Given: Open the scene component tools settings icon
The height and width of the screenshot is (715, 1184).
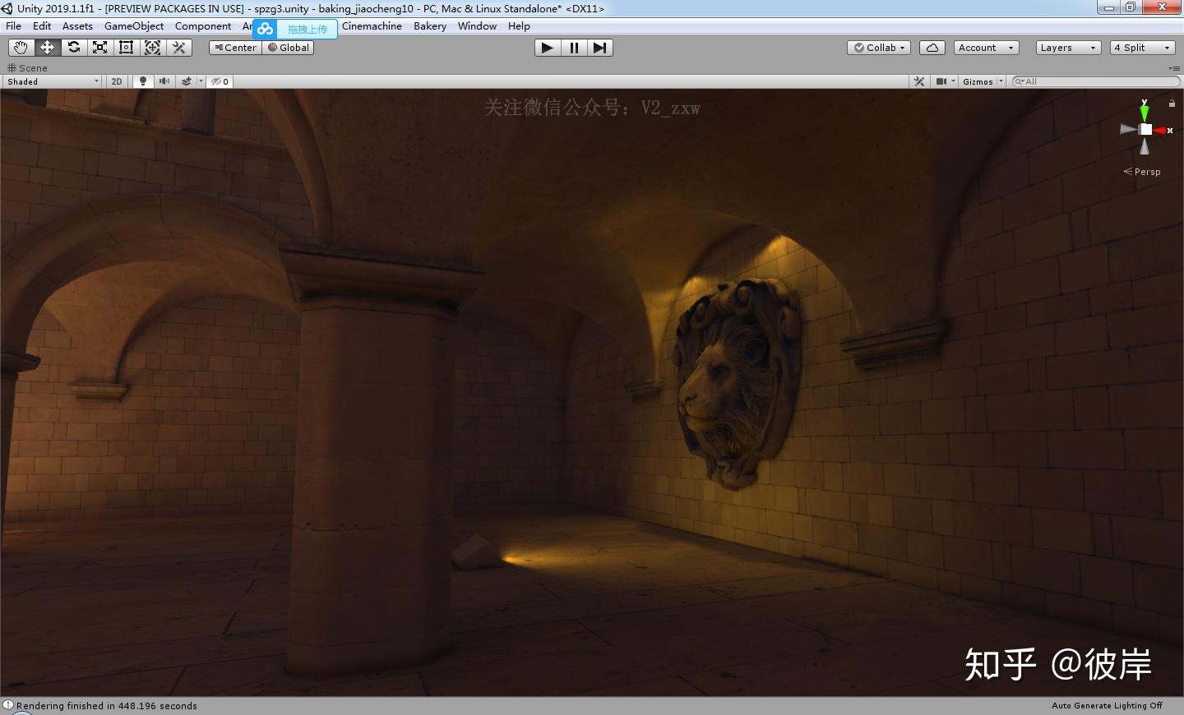Looking at the screenshot, I should coord(919,81).
